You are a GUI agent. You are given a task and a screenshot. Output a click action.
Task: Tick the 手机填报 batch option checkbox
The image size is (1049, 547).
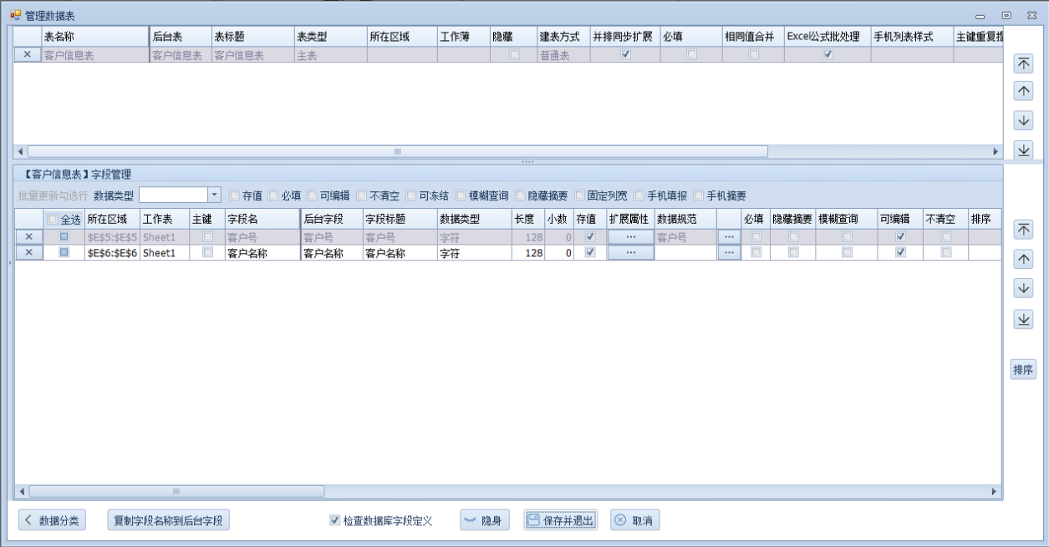[639, 195]
